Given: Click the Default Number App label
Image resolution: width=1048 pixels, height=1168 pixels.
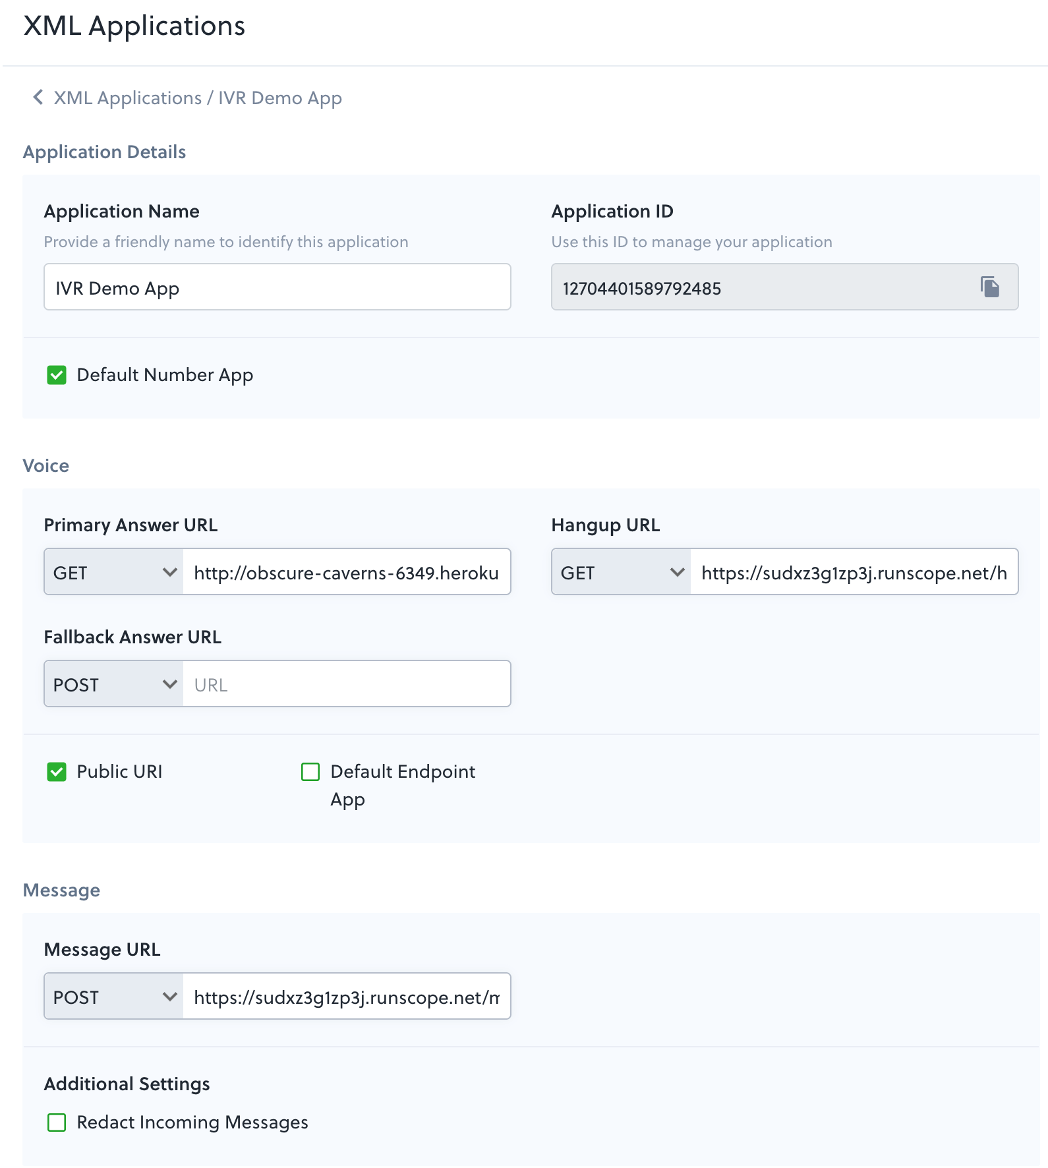Looking at the screenshot, I should 165,375.
